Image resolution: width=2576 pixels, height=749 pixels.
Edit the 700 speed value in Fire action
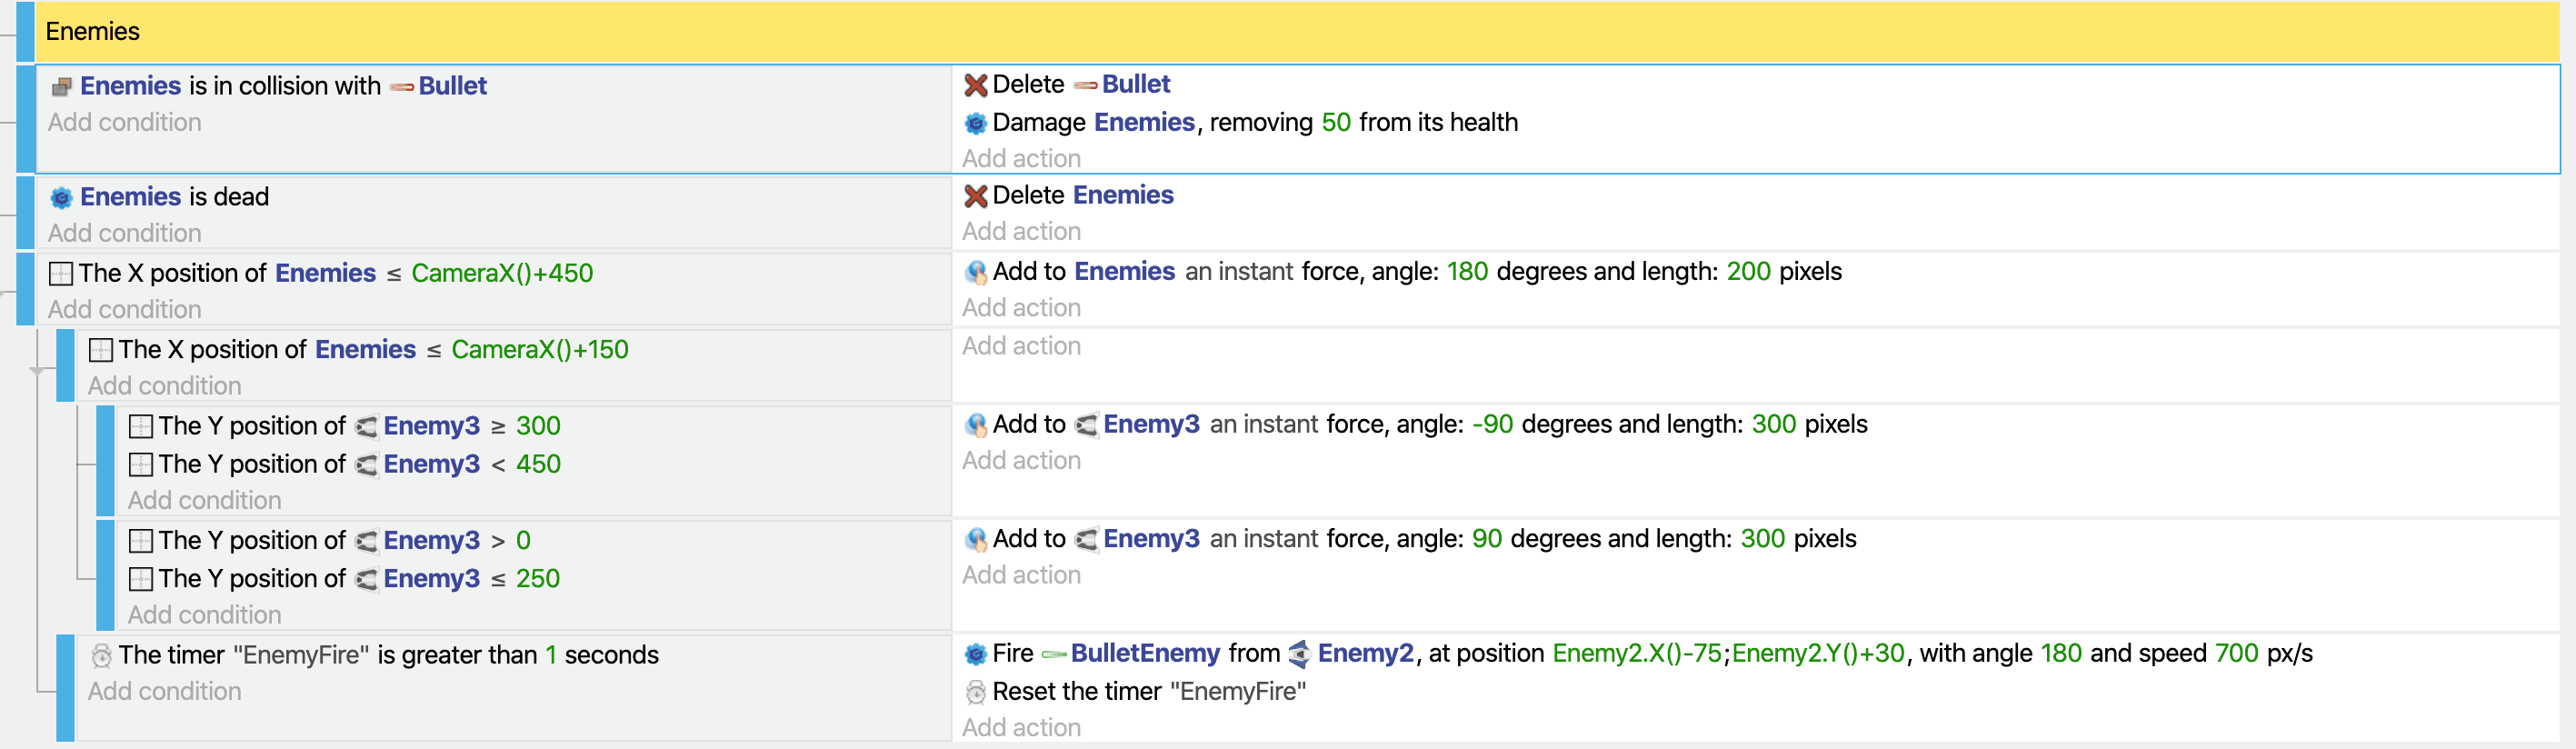(2236, 653)
